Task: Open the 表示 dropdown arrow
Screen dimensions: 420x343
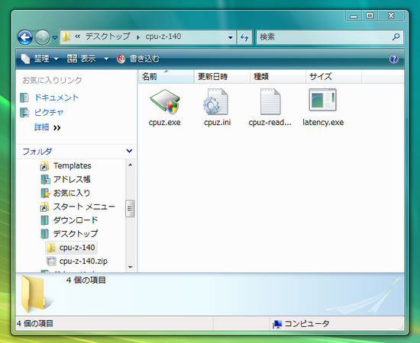Action: pos(106,59)
